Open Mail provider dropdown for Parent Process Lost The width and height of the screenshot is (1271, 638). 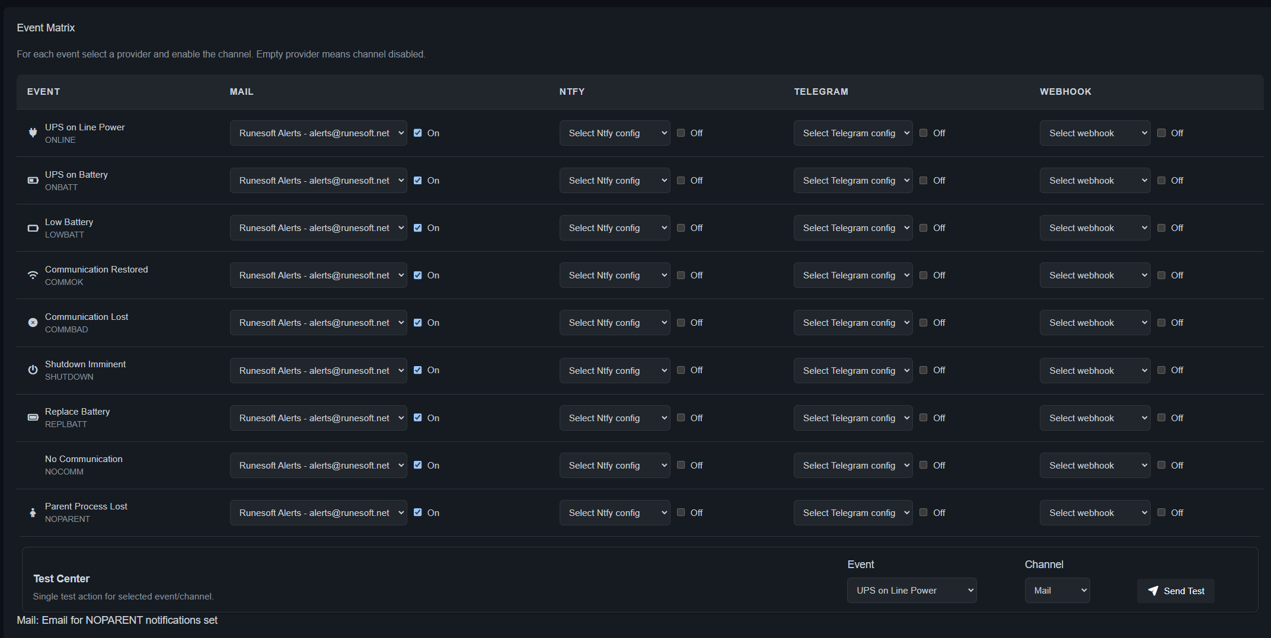point(318,512)
